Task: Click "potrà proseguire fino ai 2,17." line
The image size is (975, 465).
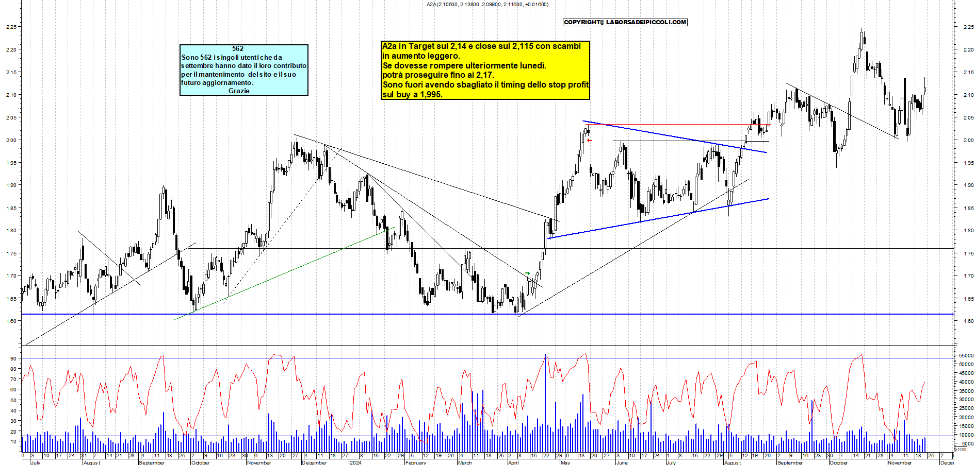Action: [438, 75]
